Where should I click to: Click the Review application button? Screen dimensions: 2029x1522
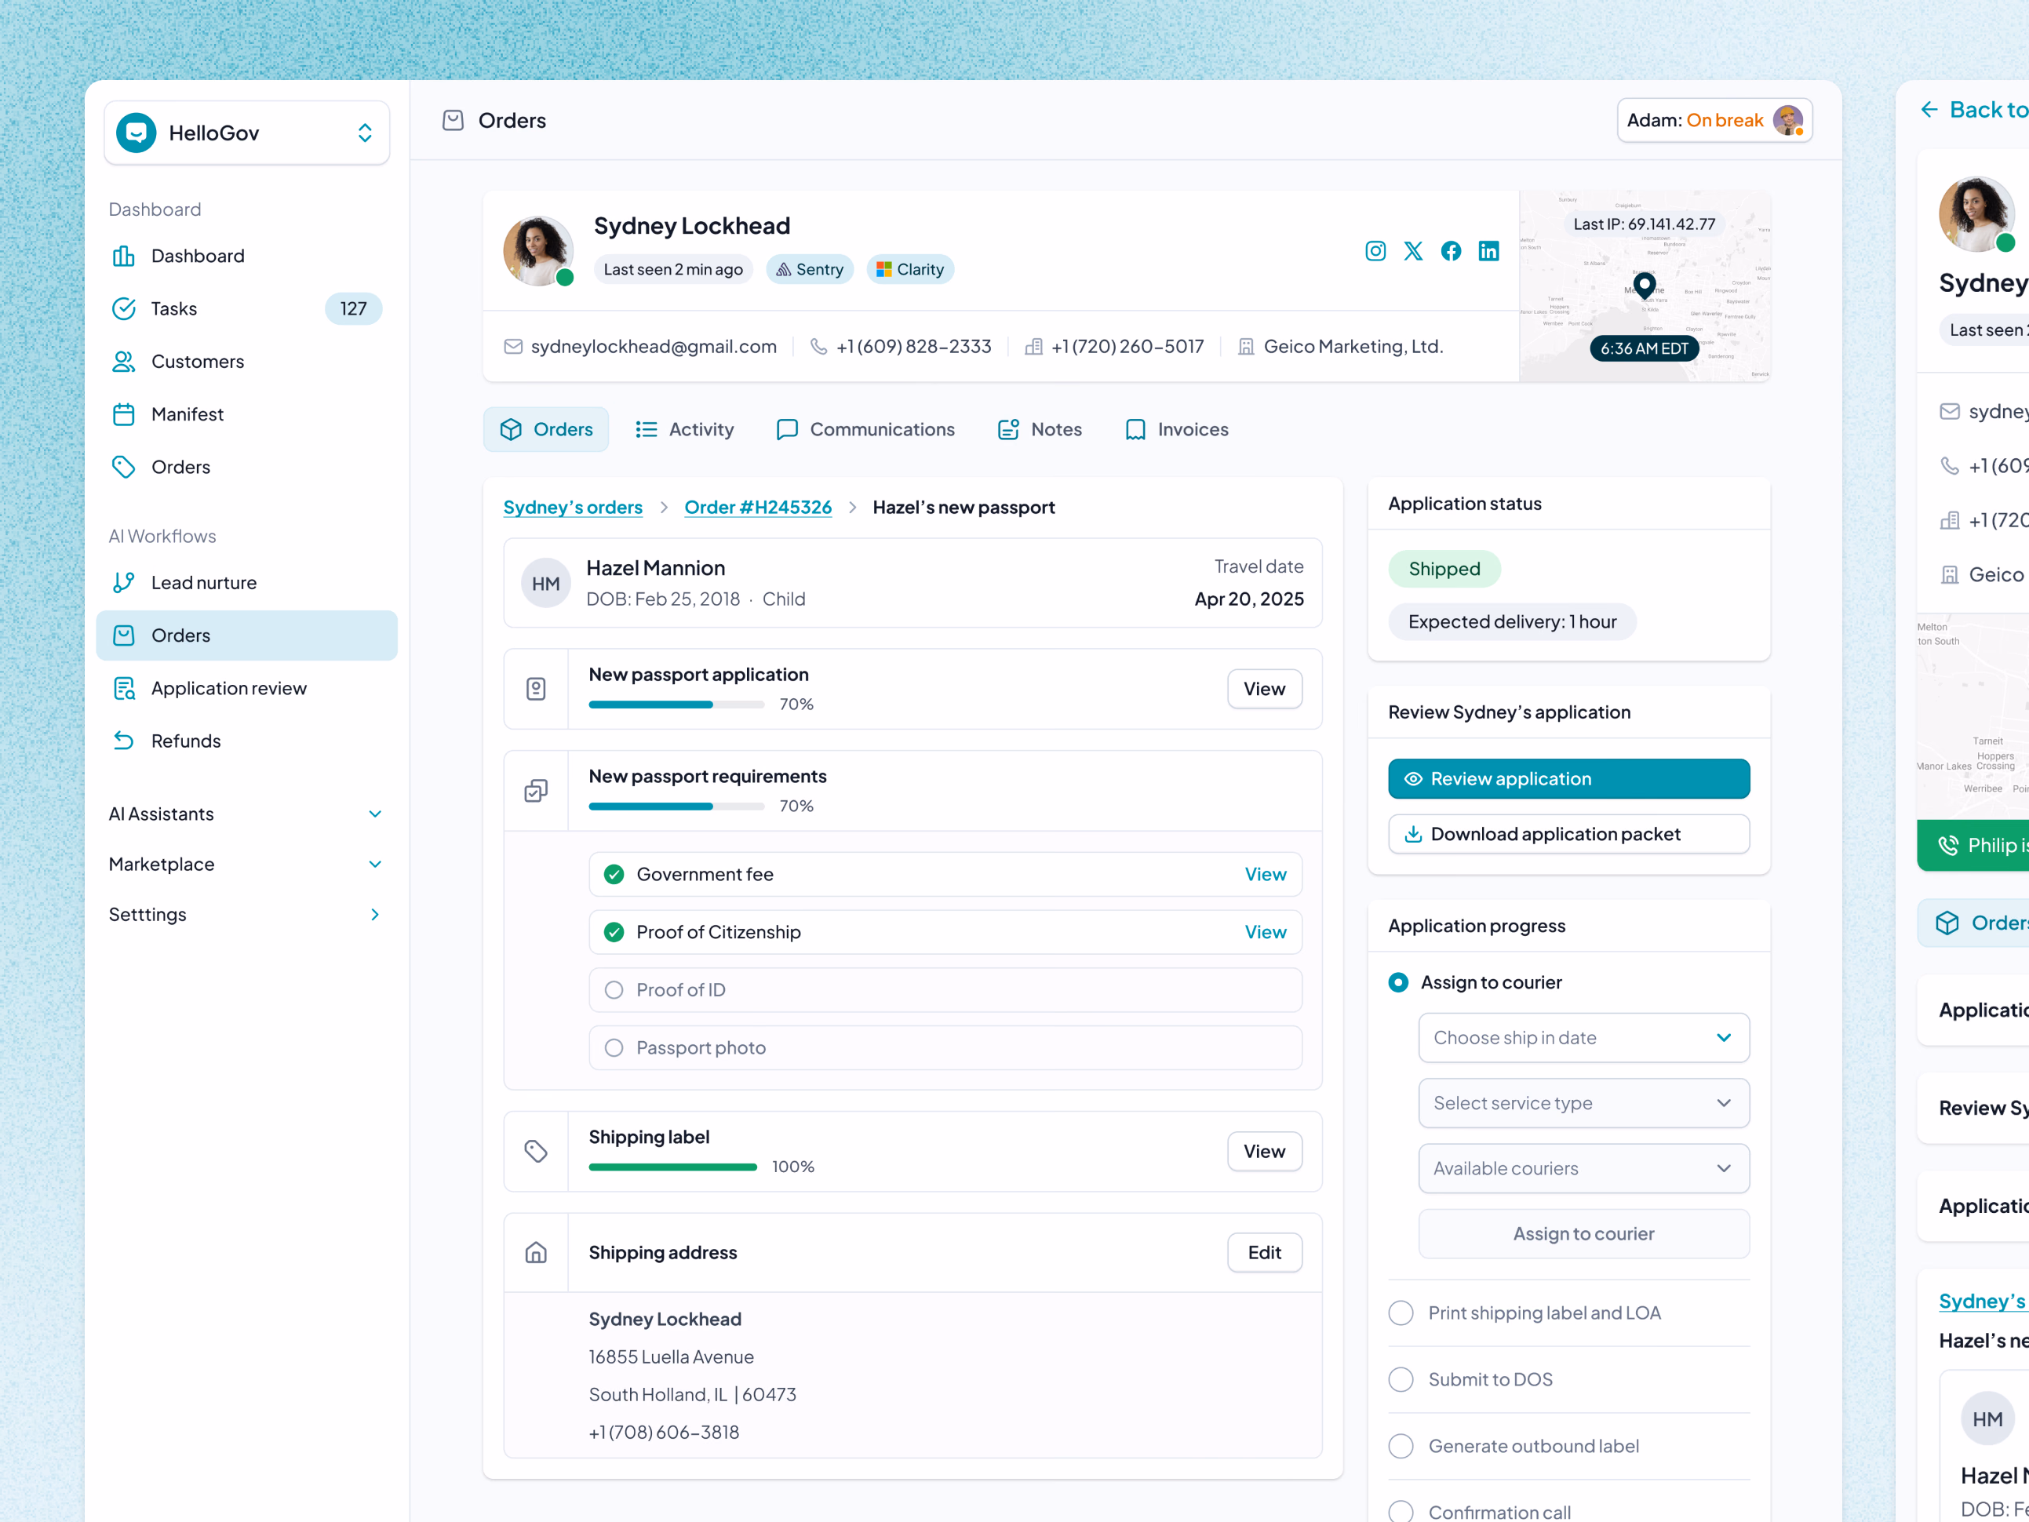1568,779
